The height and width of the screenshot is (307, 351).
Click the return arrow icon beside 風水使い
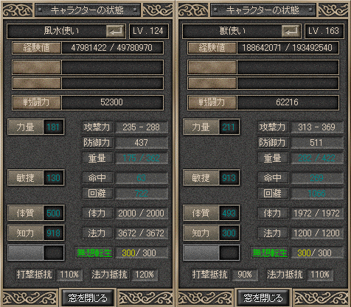click(x=115, y=32)
